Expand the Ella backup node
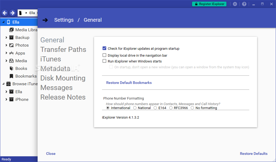 click(x=6, y=92)
